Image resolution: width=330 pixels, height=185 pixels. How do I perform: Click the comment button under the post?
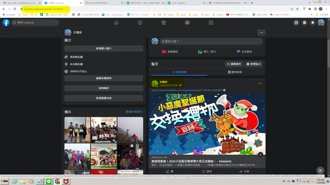coord(207,171)
